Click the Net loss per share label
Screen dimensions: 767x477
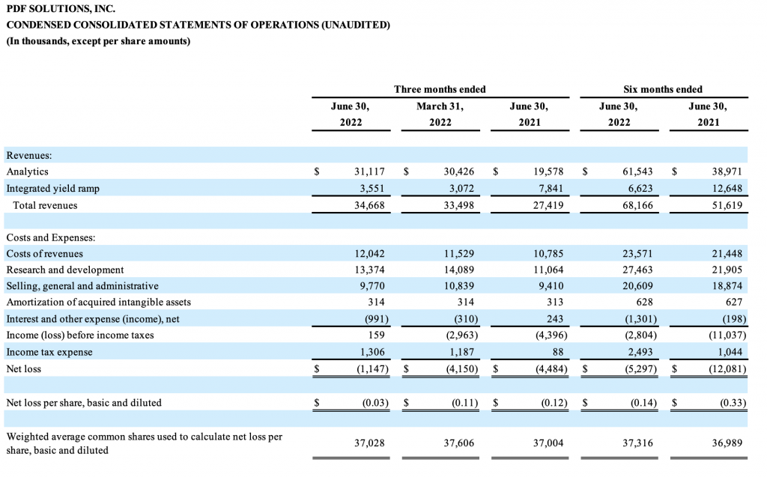pyautogui.click(x=84, y=403)
